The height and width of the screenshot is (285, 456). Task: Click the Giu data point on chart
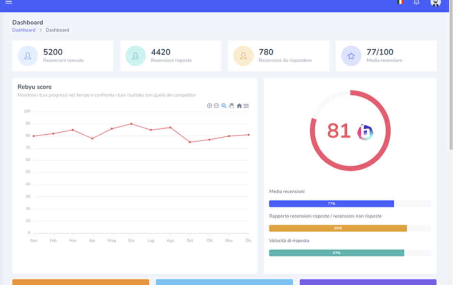click(131, 124)
